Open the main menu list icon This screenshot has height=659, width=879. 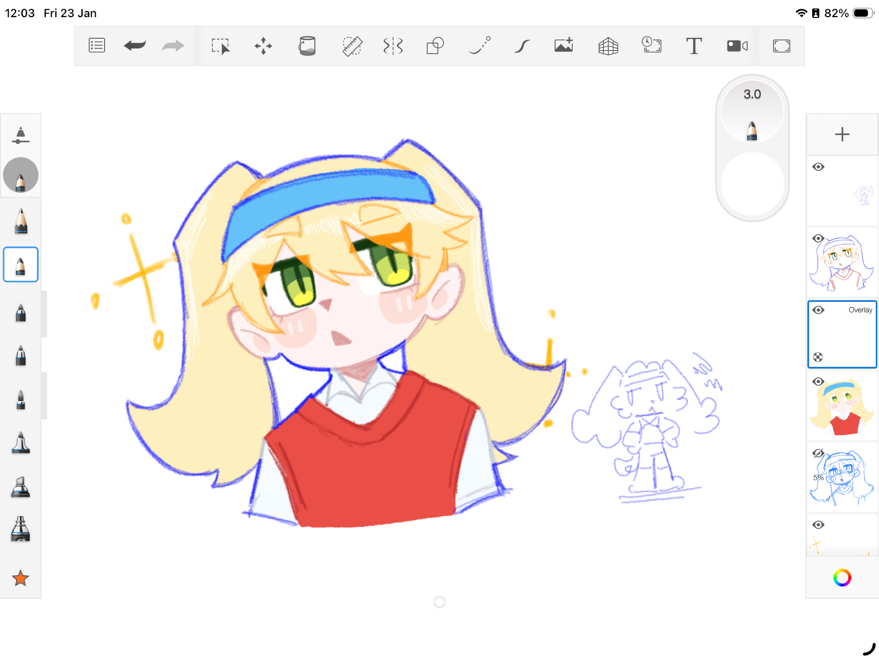[97, 46]
